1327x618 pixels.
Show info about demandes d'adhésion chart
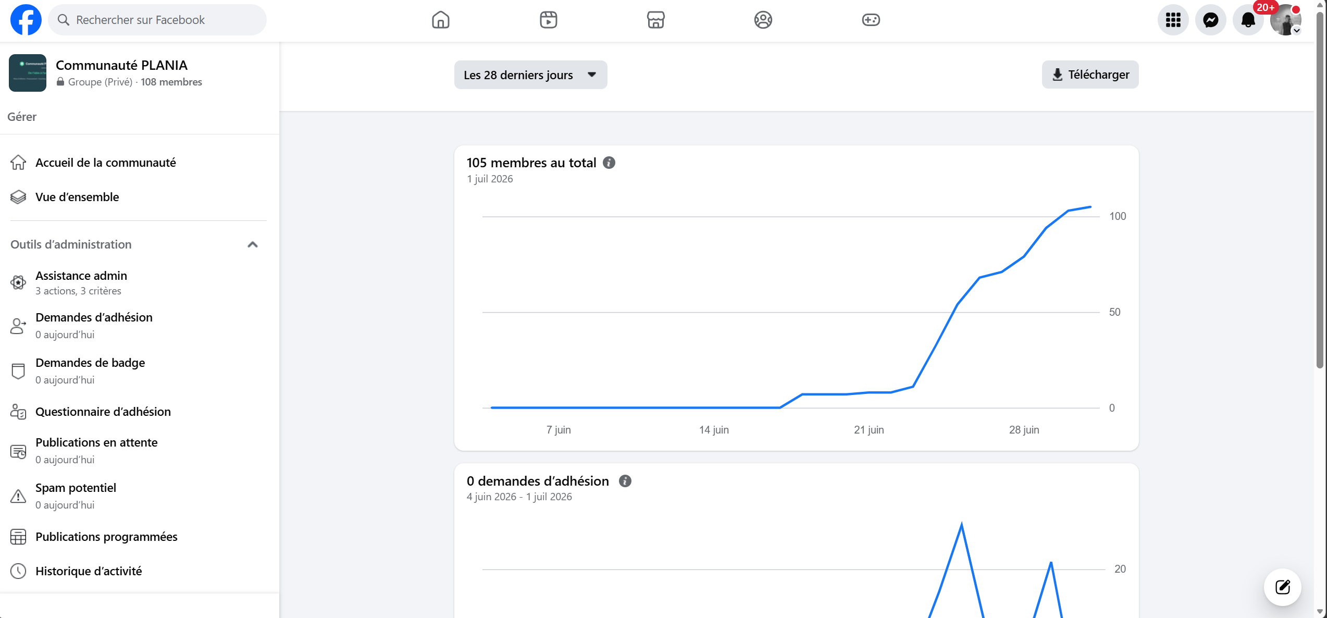(x=625, y=481)
